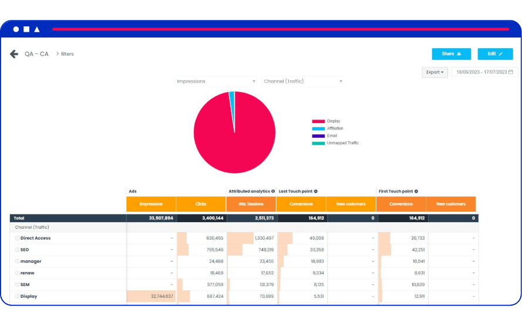This screenshot has height=326, width=522.
Task: Sort by the Clicks column header
Action: pos(201,204)
